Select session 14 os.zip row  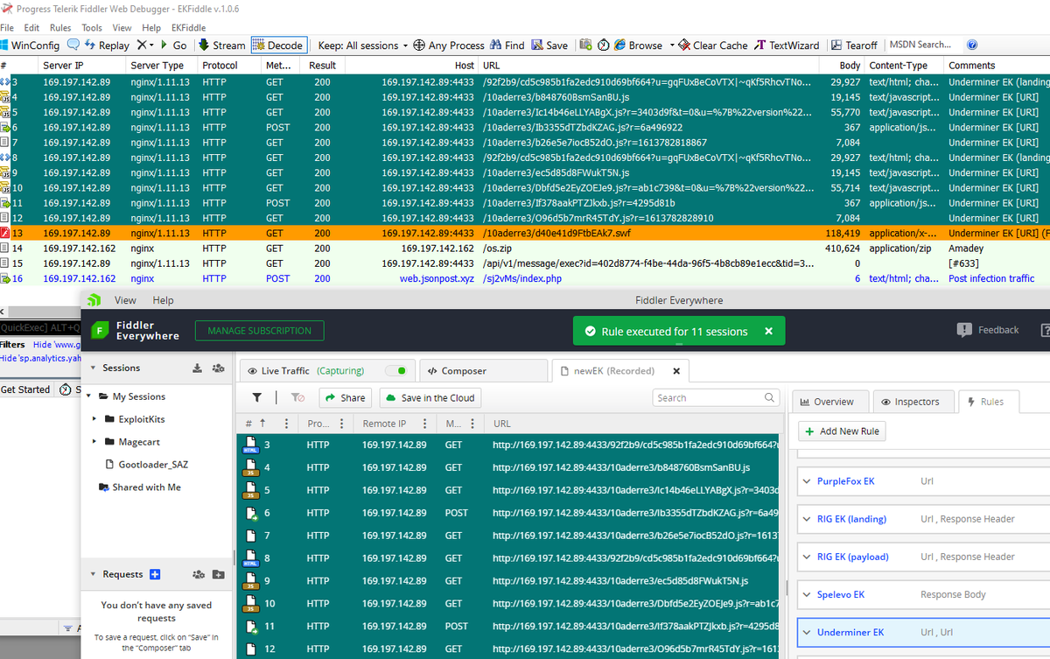point(525,249)
